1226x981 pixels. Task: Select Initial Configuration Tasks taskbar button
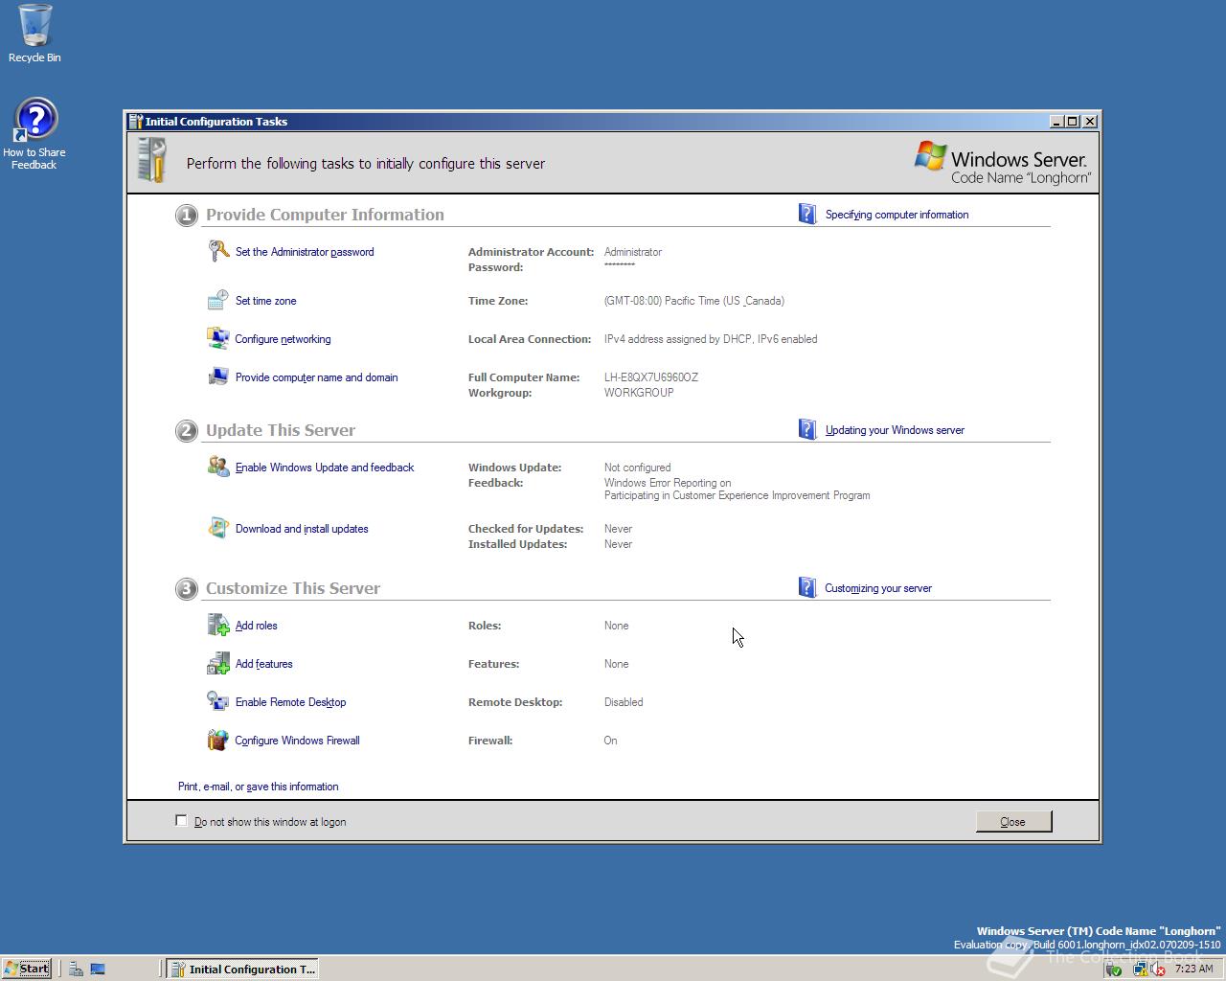tap(241, 969)
